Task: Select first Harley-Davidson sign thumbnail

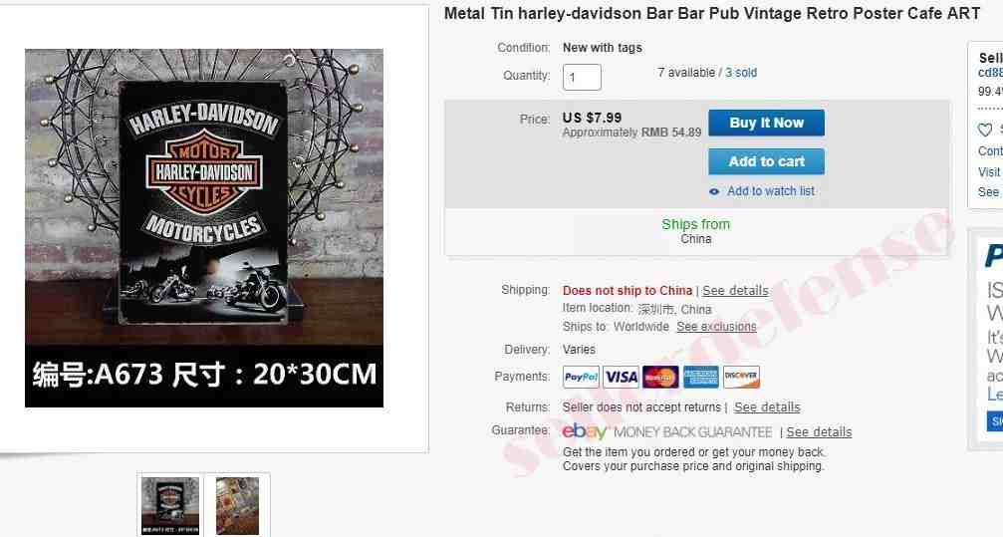Action: click(x=170, y=506)
